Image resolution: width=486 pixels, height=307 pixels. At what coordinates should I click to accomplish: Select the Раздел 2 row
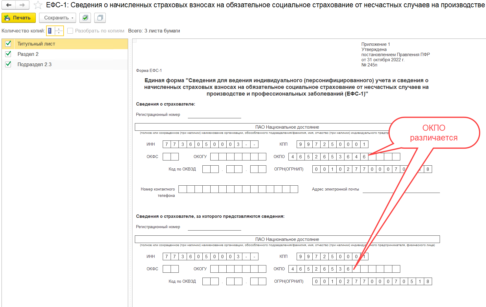tap(65, 54)
